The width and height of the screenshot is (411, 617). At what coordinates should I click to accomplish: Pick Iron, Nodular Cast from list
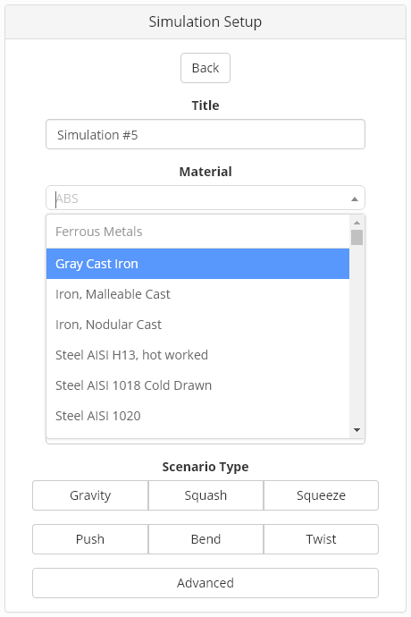197,325
